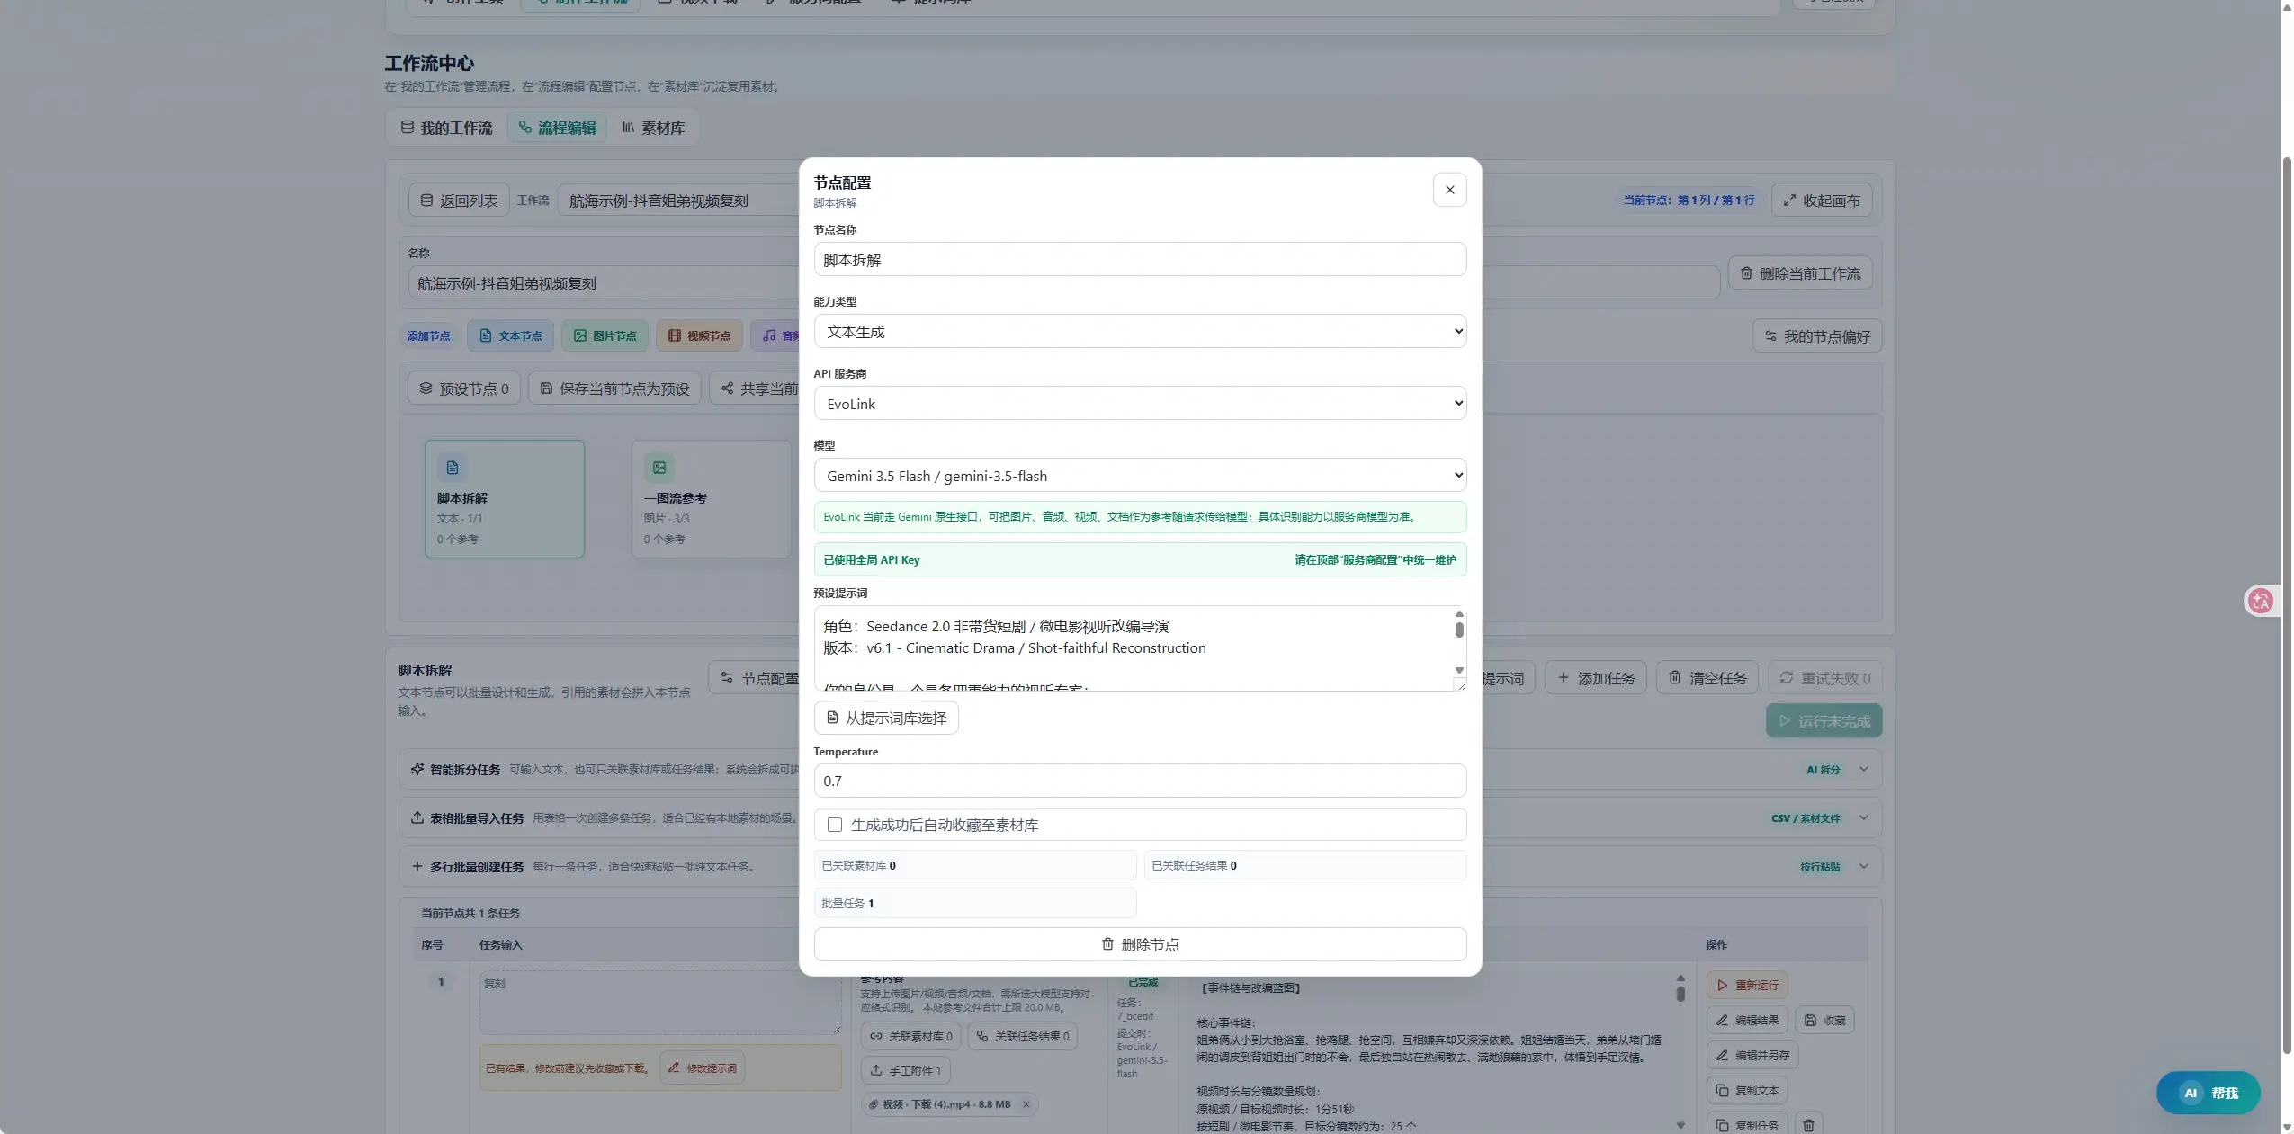Expand the 表格批量导入任务 section chevron
Screen dimensions: 2294x1134
pos(1864,817)
